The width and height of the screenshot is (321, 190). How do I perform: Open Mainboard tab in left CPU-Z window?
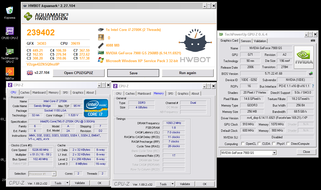pyautogui.click(x=39, y=93)
